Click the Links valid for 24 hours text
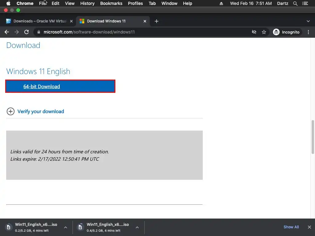Viewport: 315px width, 236px height. point(59,151)
